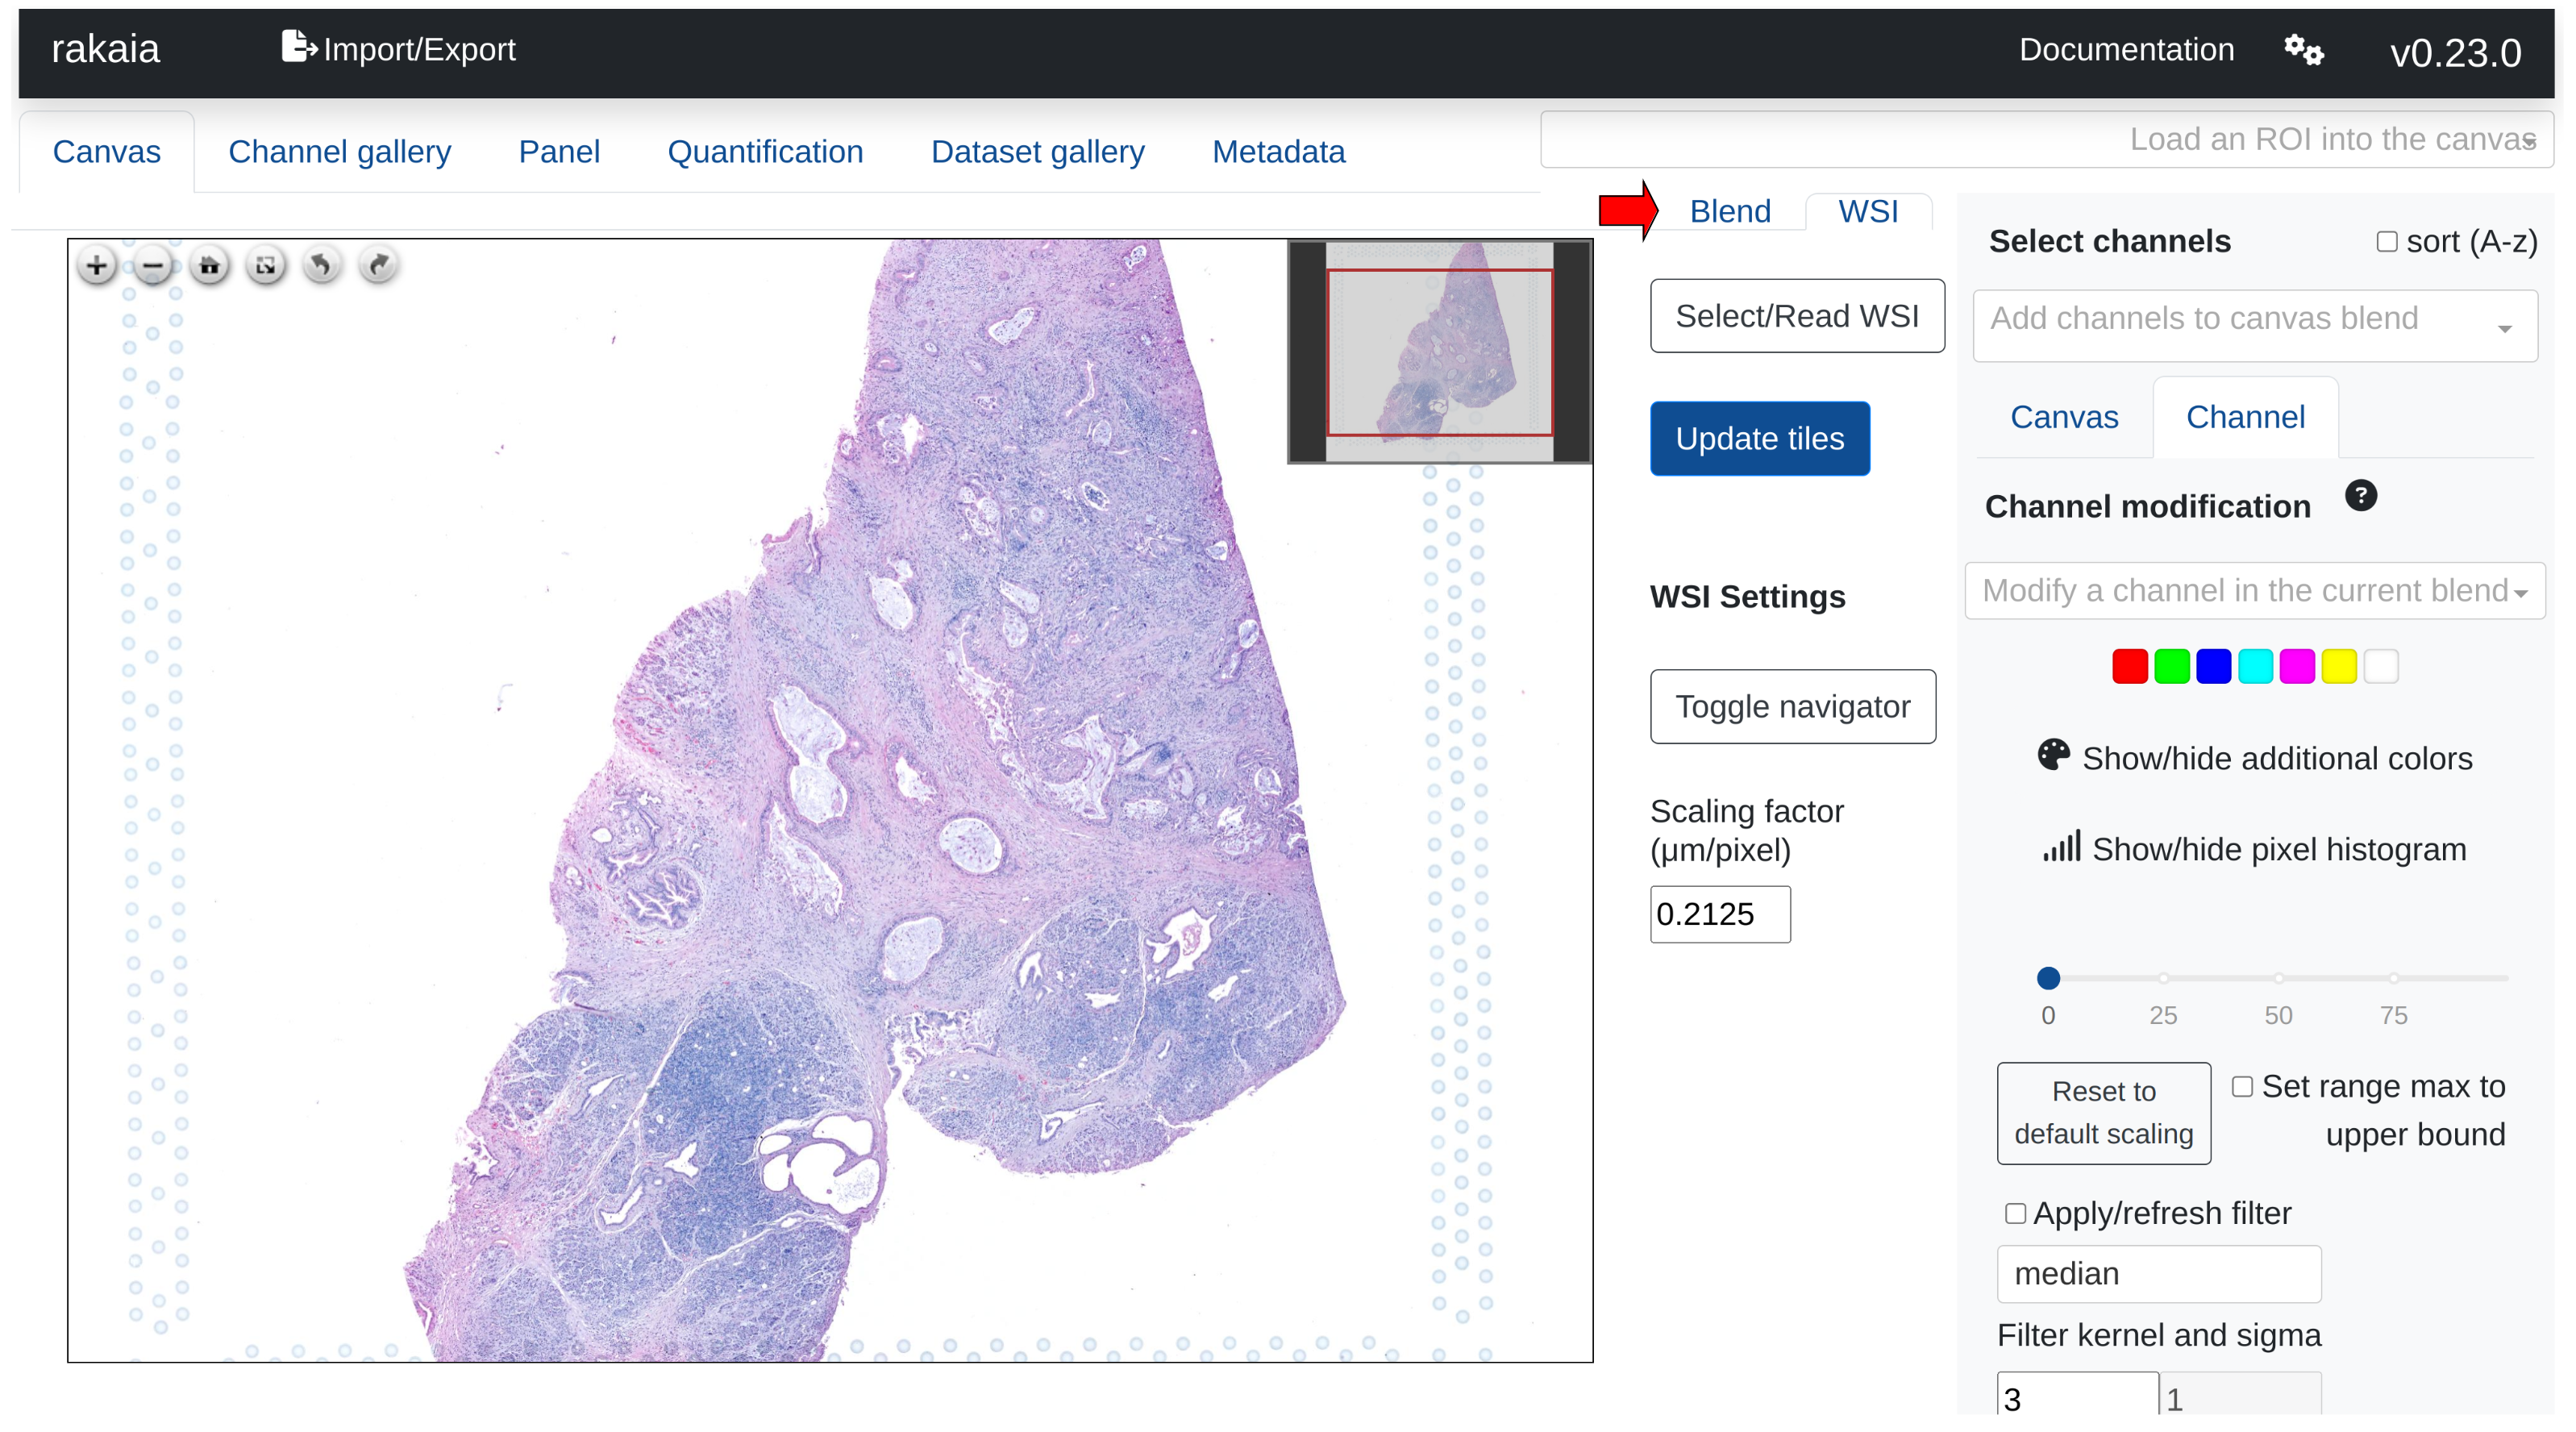Check Set range max to upper bound
2576x1432 pixels.
[x=2242, y=1086]
